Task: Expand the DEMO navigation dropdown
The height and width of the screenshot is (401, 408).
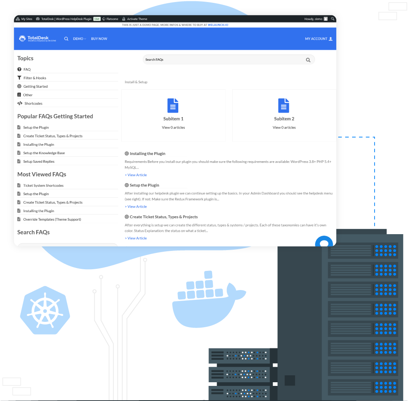Action: 79,38
